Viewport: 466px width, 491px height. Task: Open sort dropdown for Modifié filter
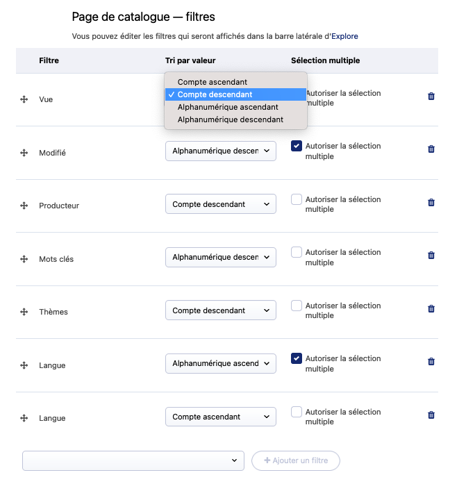pyautogui.click(x=220, y=151)
